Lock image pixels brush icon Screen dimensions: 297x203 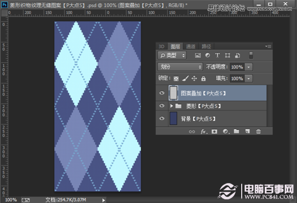click(185, 78)
